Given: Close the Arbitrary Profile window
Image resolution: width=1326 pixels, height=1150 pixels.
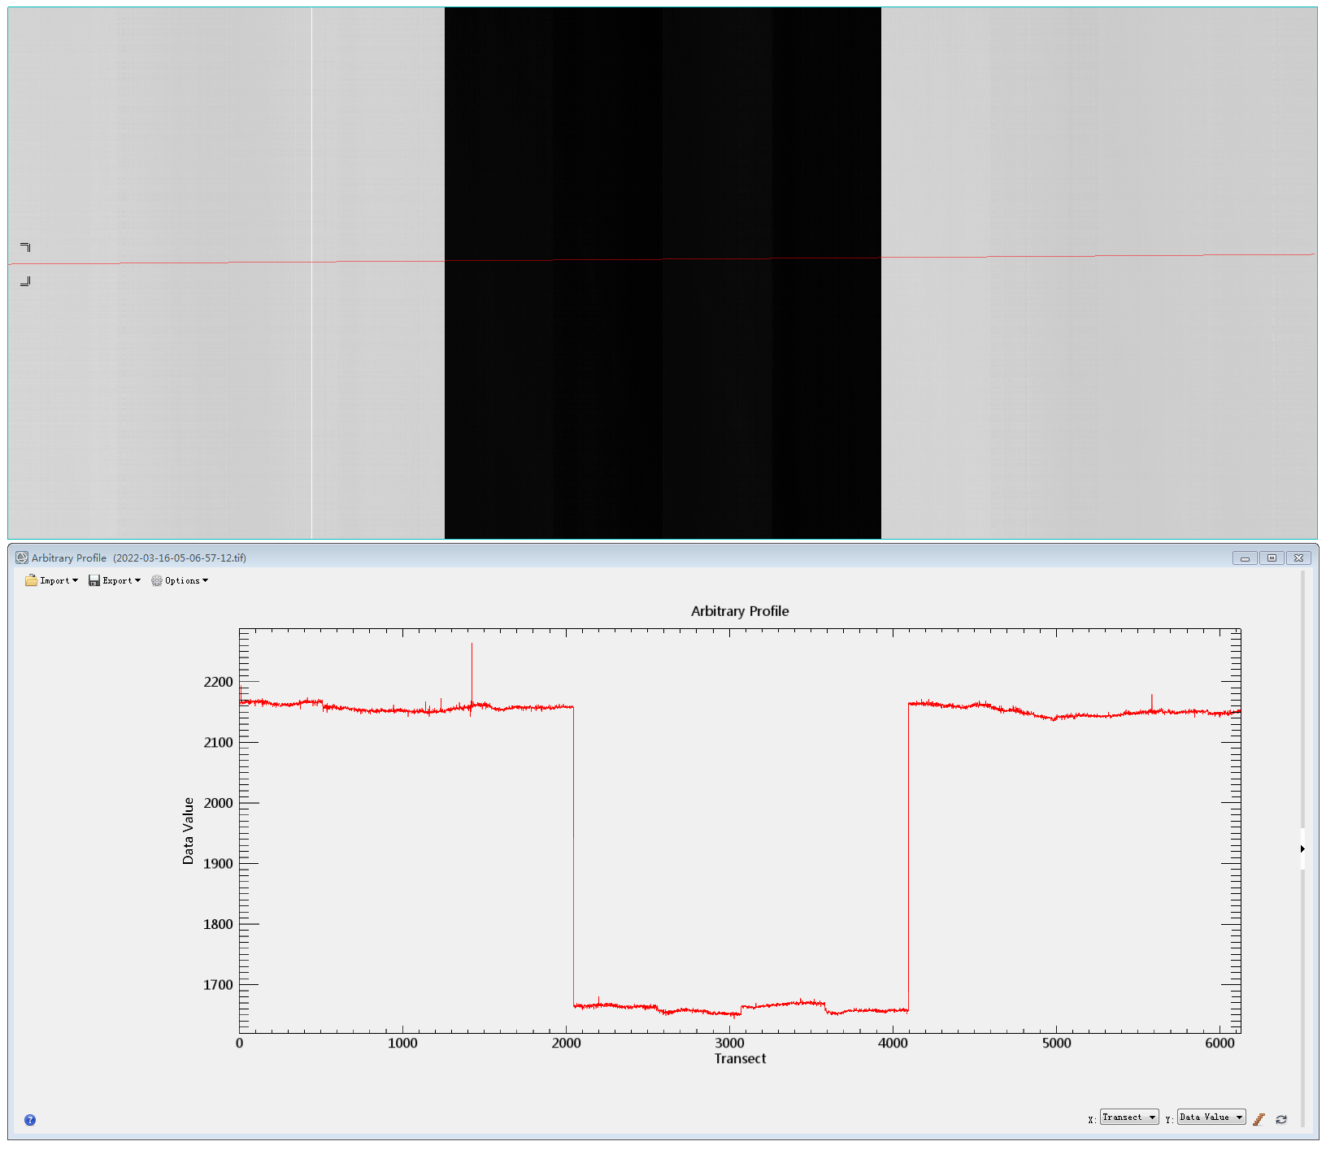Looking at the screenshot, I should (x=1298, y=558).
